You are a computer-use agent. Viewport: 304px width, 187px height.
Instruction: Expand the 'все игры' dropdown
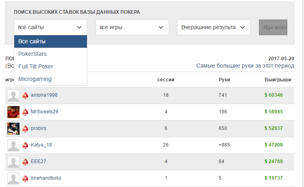(132, 28)
